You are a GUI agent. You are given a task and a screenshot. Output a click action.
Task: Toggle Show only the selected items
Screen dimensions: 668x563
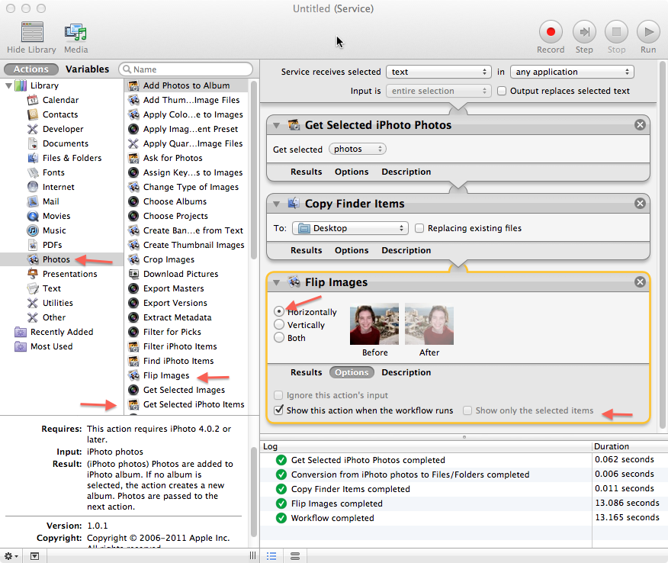467,410
